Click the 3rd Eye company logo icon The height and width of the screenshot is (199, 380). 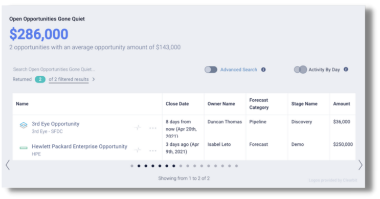24,125
